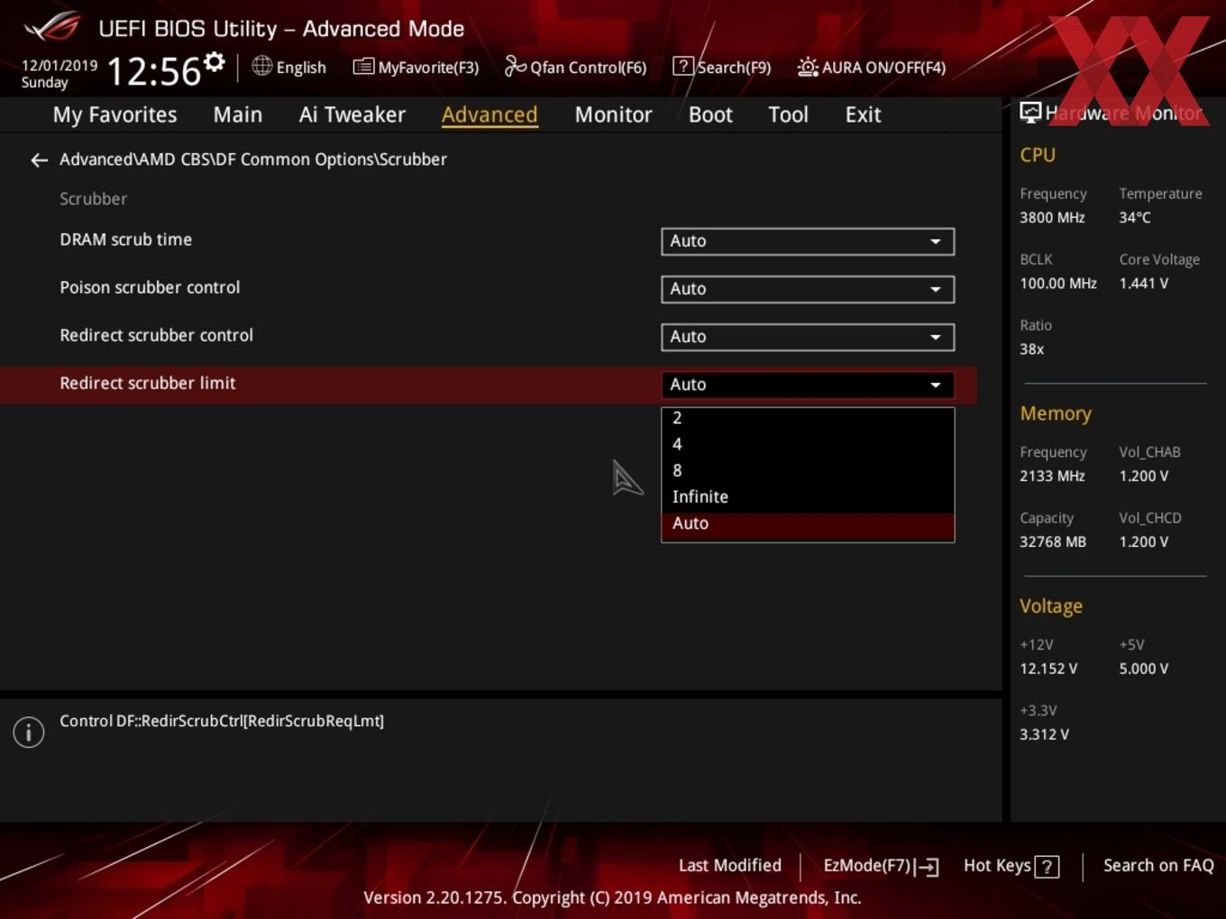Open Search on FAQ link

pyautogui.click(x=1158, y=866)
